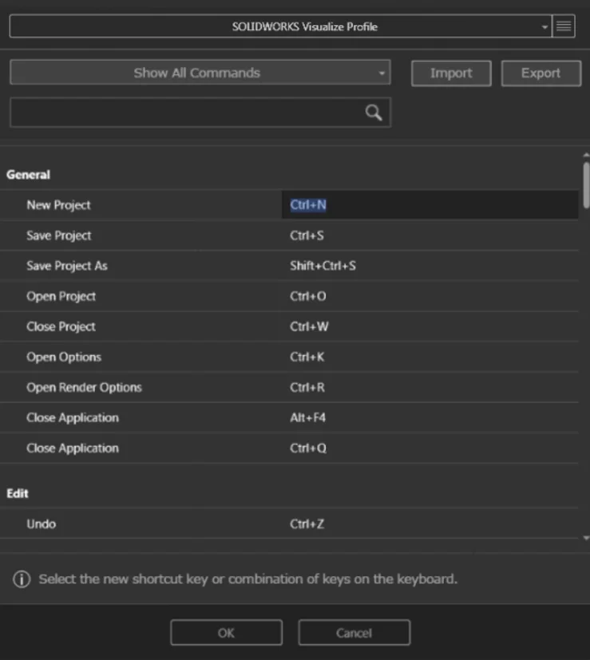Click the Import button
Image resolution: width=590 pixels, height=660 pixels.
(451, 73)
